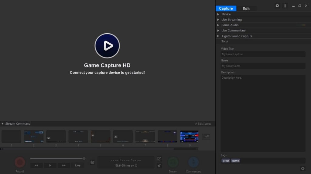Image resolution: width=311 pixels, height=174 pixels.
Task: Collapse the Stream Command panel
Action: [2, 123]
